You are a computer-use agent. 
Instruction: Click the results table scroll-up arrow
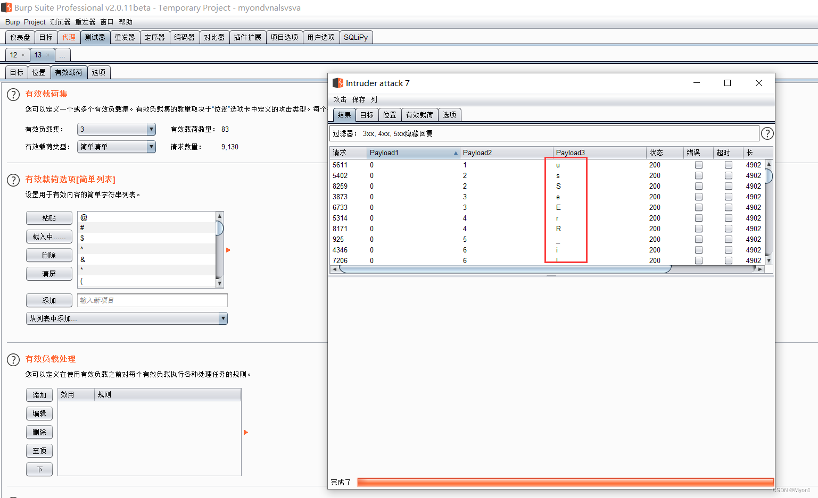[x=769, y=164]
